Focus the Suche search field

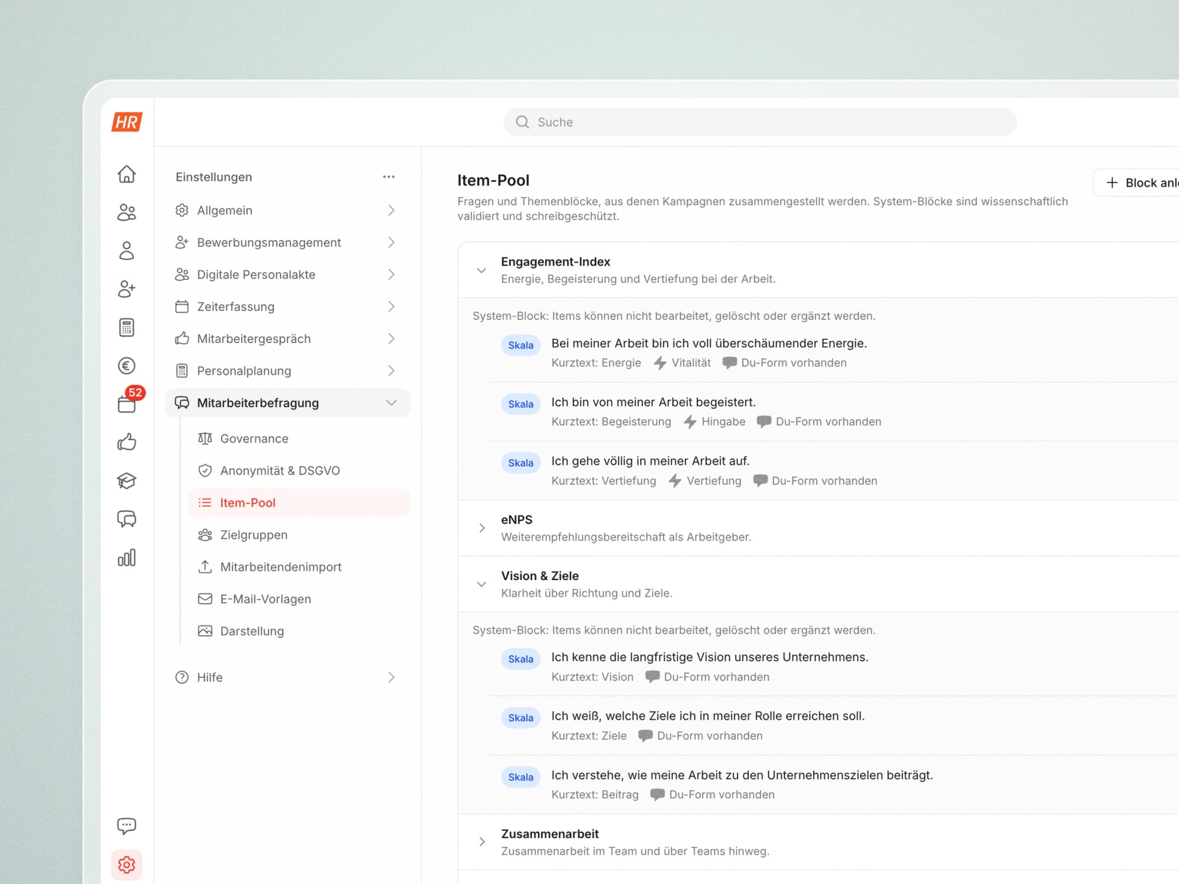[x=760, y=122]
